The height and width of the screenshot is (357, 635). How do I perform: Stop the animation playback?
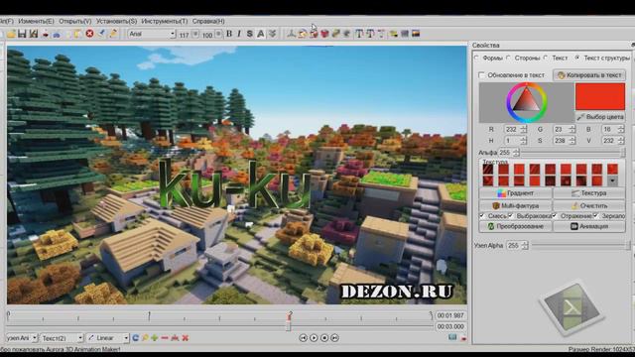(x=324, y=337)
